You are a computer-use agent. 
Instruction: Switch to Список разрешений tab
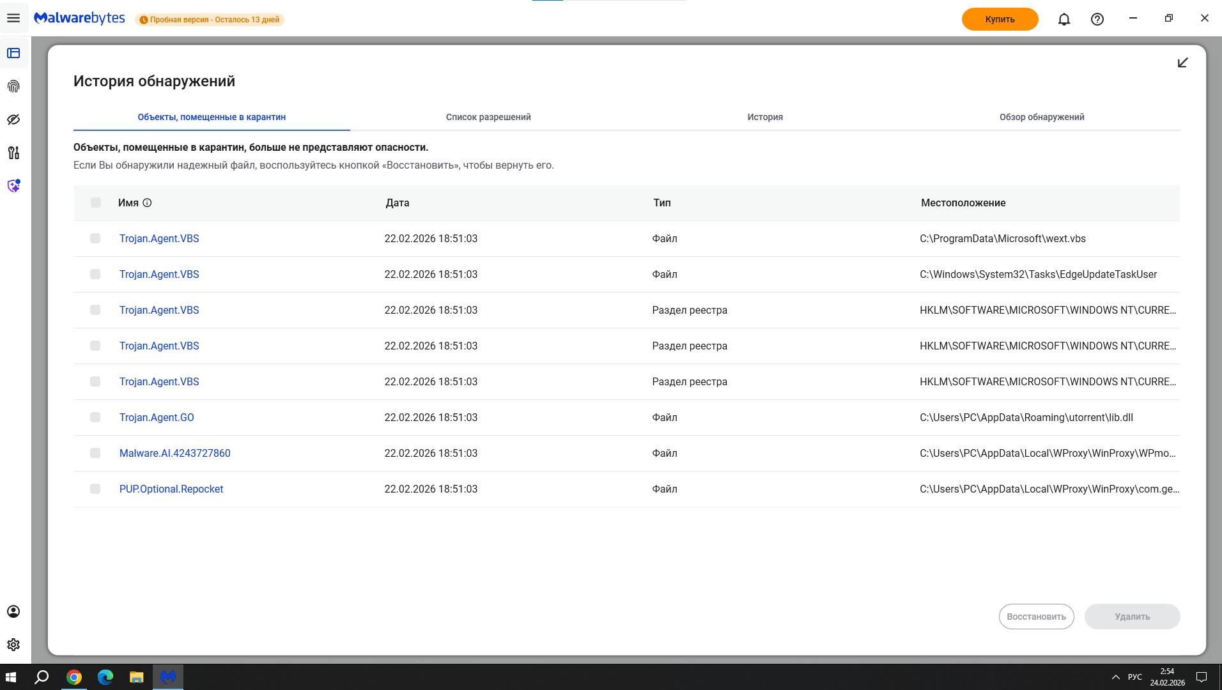click(x=488, y=117)
